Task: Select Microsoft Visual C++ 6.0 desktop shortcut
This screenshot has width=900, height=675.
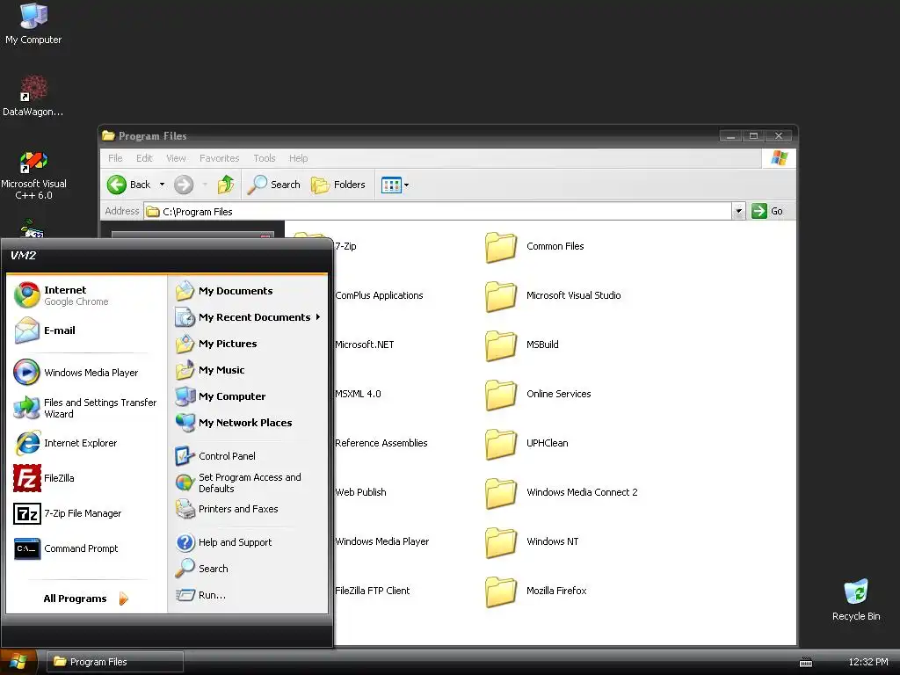Action: click(x=33, y=176)
